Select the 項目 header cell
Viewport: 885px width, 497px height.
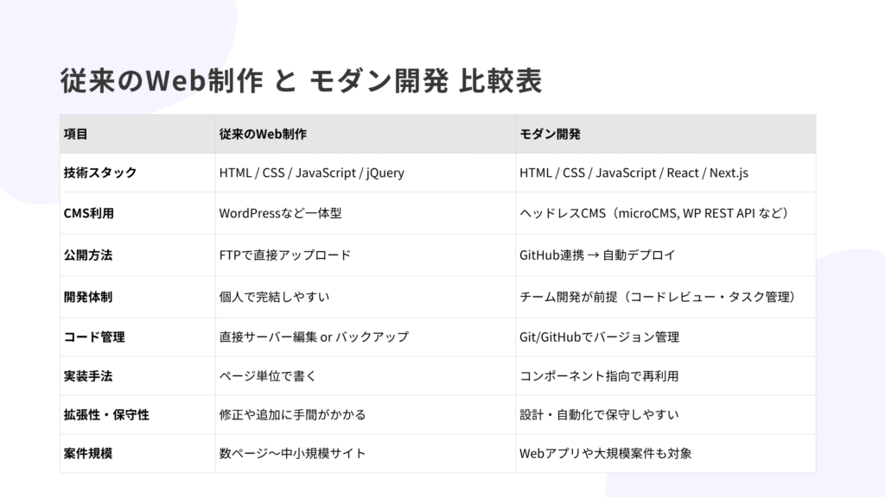pyautogui.click(x=76, y=135)
